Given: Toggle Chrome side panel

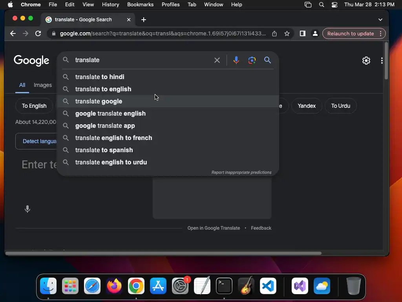Looking at the screenshot, I should click(303, 33).
